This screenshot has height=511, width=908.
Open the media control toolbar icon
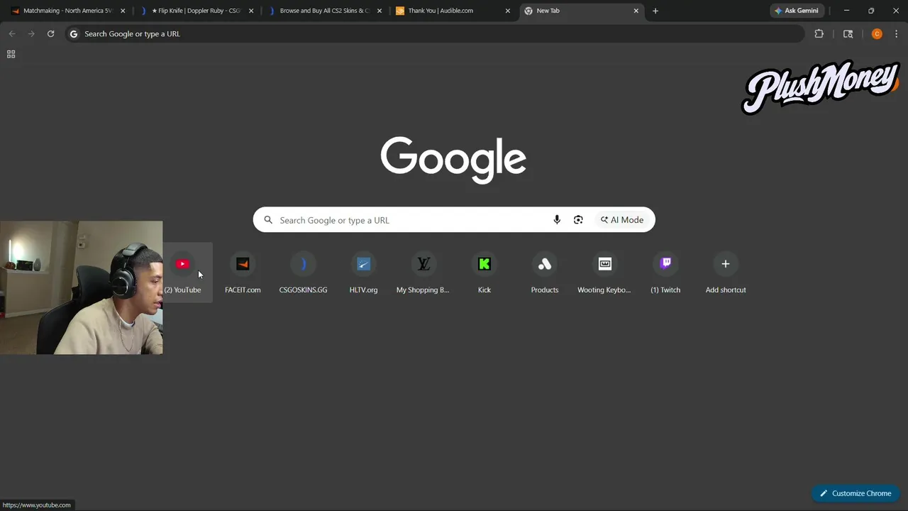pyautogui.click(x=848, y=34)
